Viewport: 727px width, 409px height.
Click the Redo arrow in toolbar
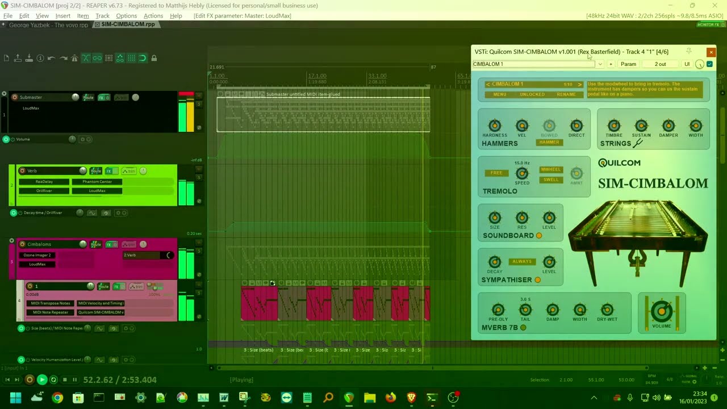[x=63, y=58]
